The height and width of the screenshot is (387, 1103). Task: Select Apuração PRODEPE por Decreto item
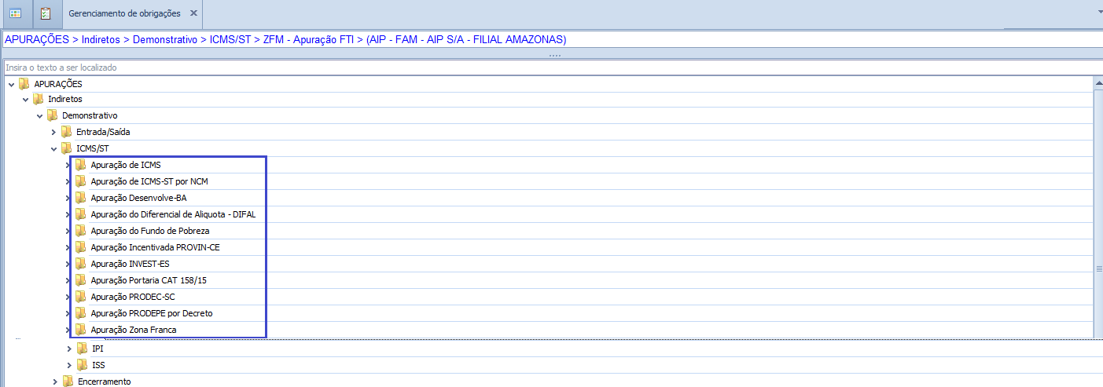click(x=152, y=313)
